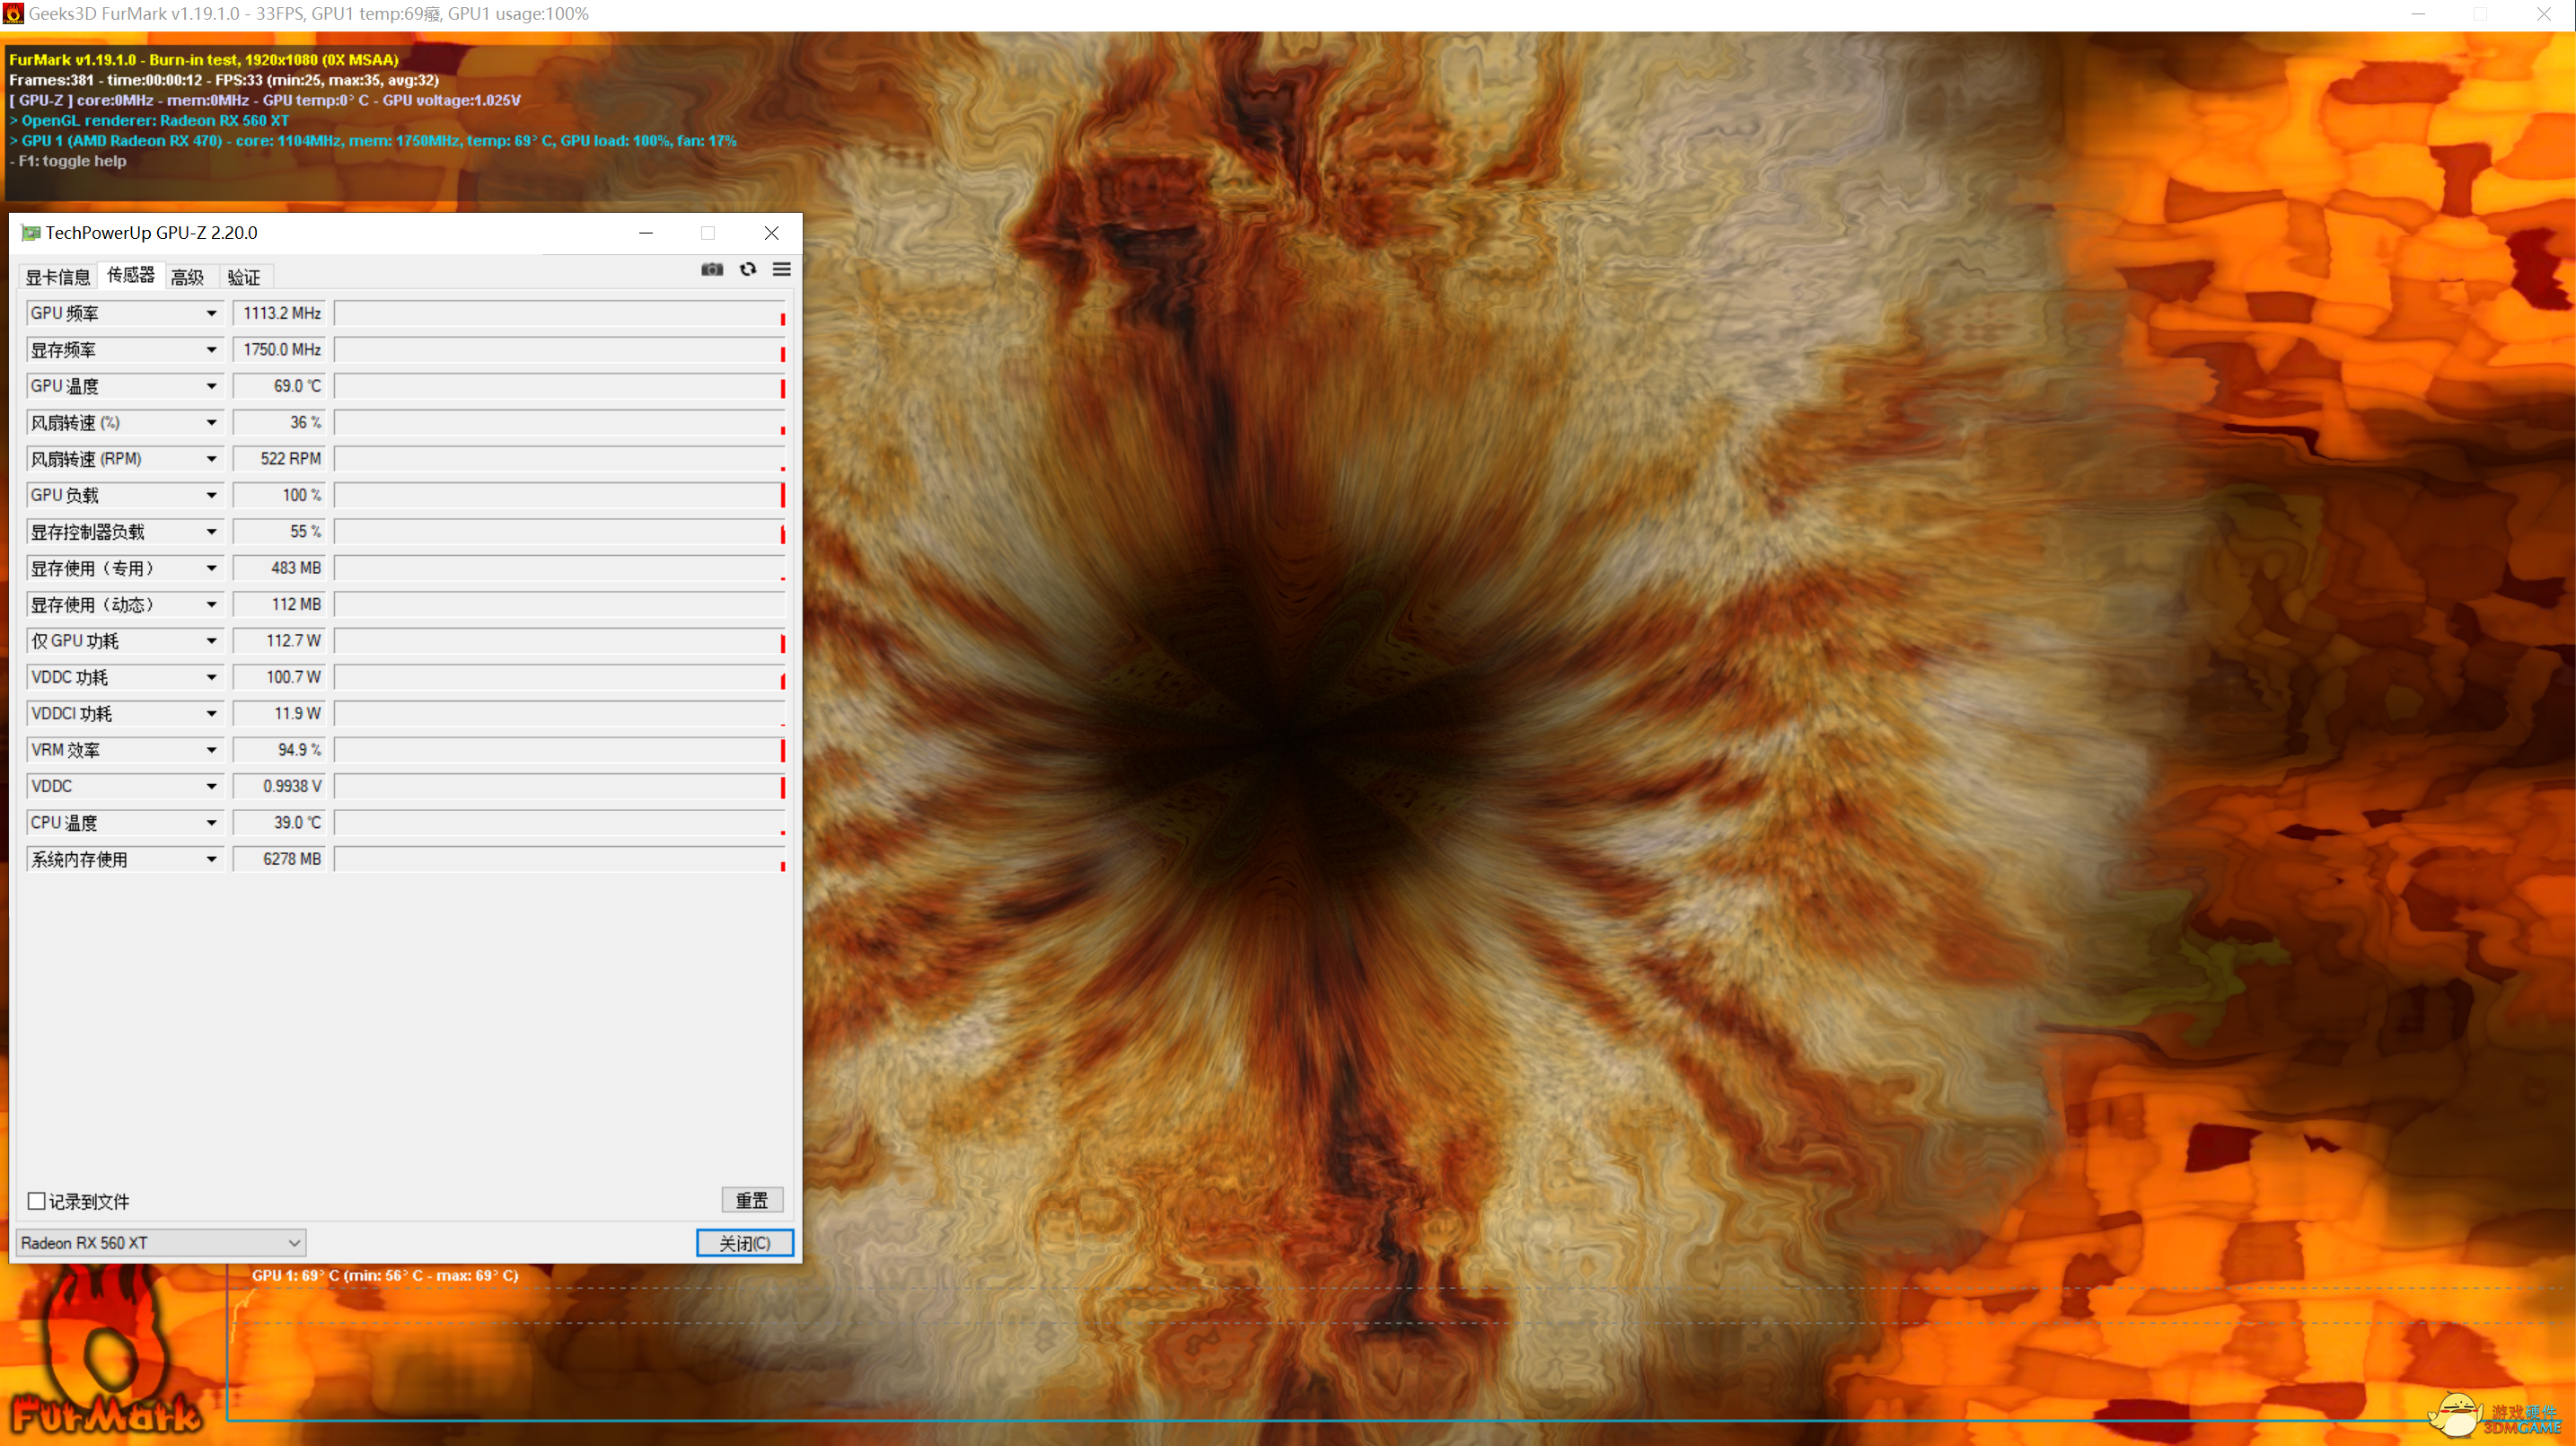This screenshot has height=1446, width=2576.
Task: Click the 36 % fan speed value
Action: coord(279,423)
